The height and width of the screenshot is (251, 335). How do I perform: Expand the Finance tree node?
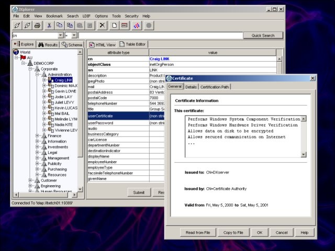[x=38, y=136]
